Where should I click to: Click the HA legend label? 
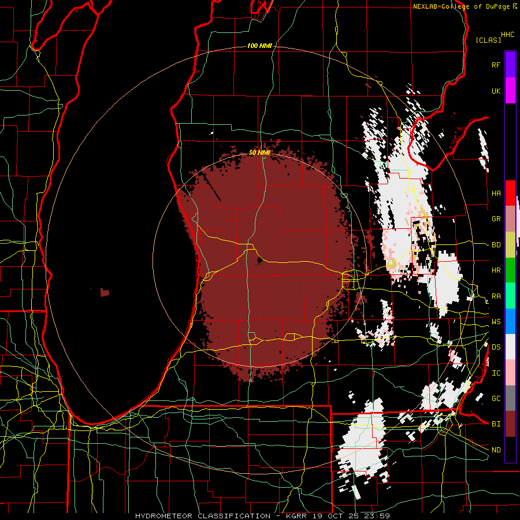pyautogui.click(x=496, y=194)
